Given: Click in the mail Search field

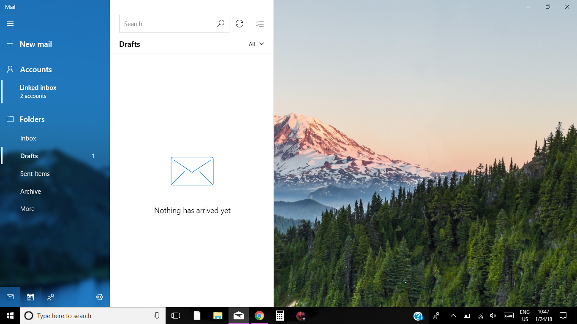Looking at the screenshot, I should click(x=167, y=24).
